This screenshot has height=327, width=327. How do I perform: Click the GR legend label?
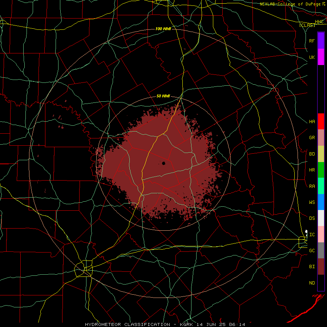pyautogui.click(x=312, y=138)
